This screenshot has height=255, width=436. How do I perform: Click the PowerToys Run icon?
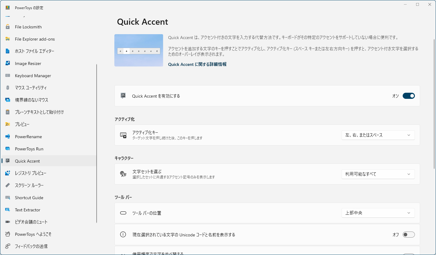8,149
